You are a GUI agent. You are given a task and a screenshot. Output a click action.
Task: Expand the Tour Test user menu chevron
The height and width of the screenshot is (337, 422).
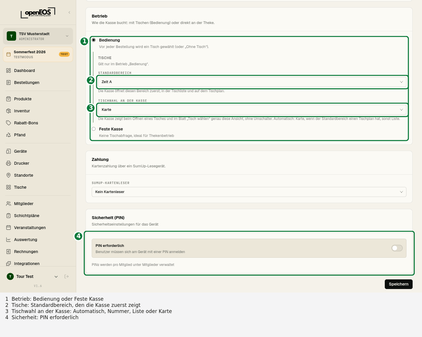click(56, 276)
